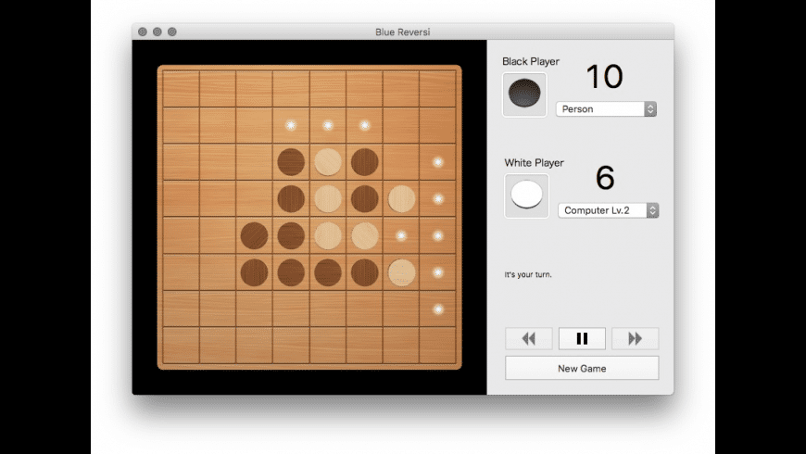Click the "Blue Reversi" window title
The width and height of the screenshot is (806, 454).
(402, 32)
